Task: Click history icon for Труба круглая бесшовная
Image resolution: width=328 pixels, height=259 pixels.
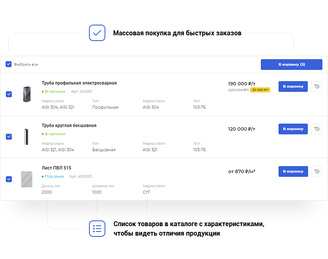Action: 317,129
